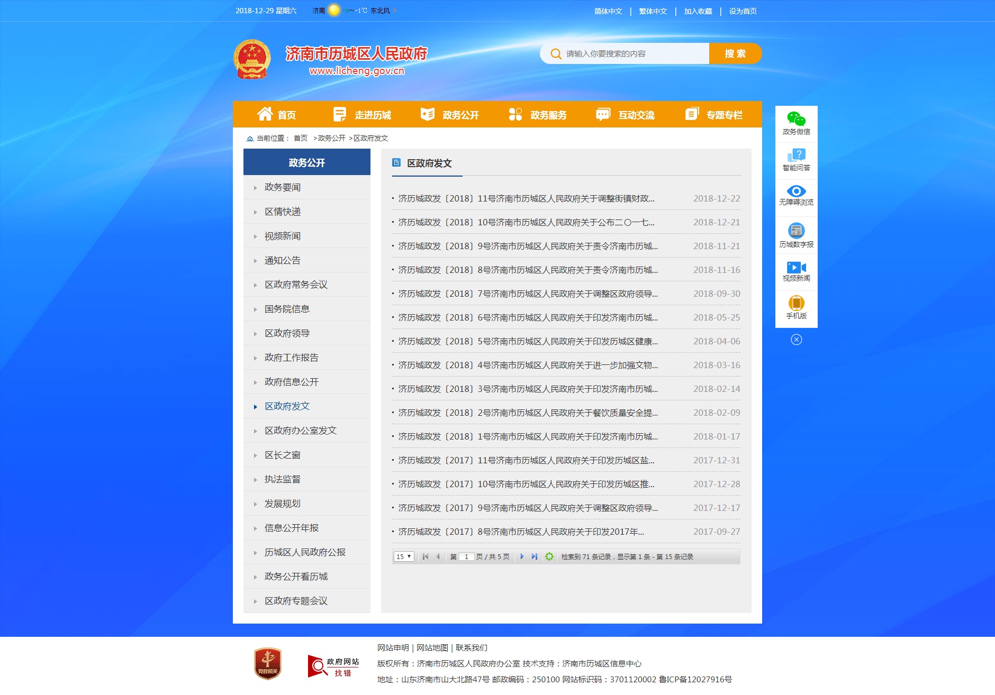Open 区情快递 in the sidebar
Image resolution: width=995 pixels, height=695 pixels.
[307, 212]
